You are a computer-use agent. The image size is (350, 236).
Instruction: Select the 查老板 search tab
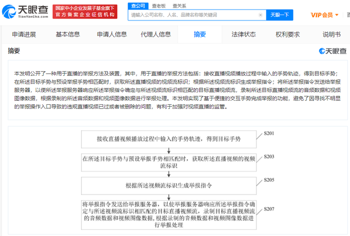(159, 6)
